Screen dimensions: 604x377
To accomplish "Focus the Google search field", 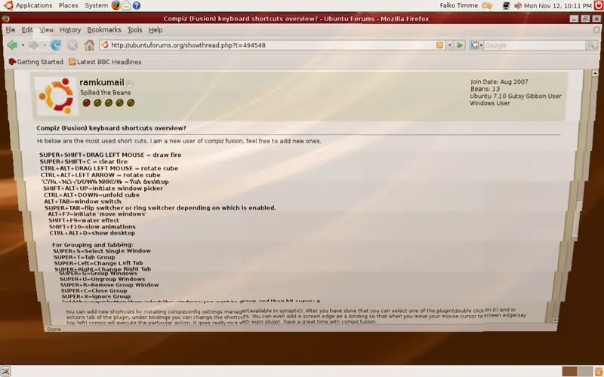I will pyautogui.click(x=535, y=45).
